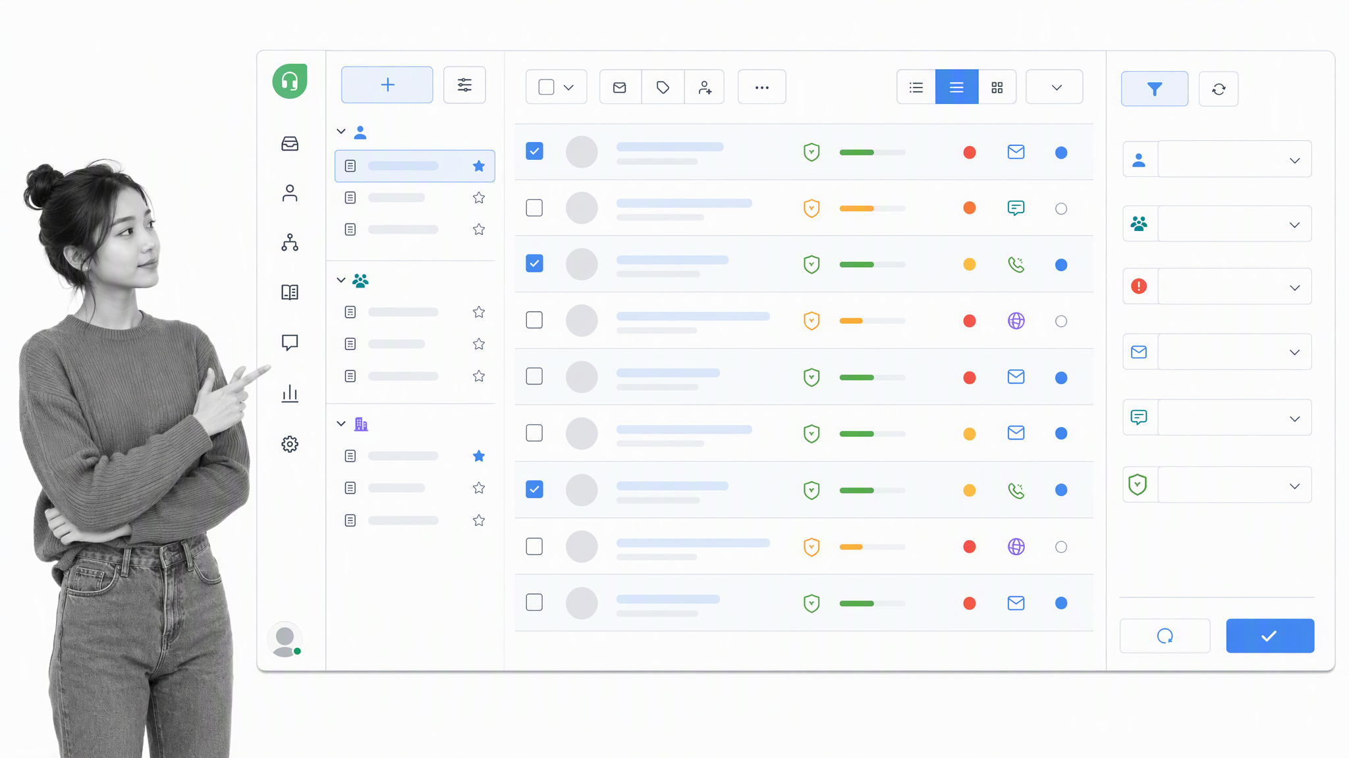Click the envelope toolbar button

coord(620,87)
